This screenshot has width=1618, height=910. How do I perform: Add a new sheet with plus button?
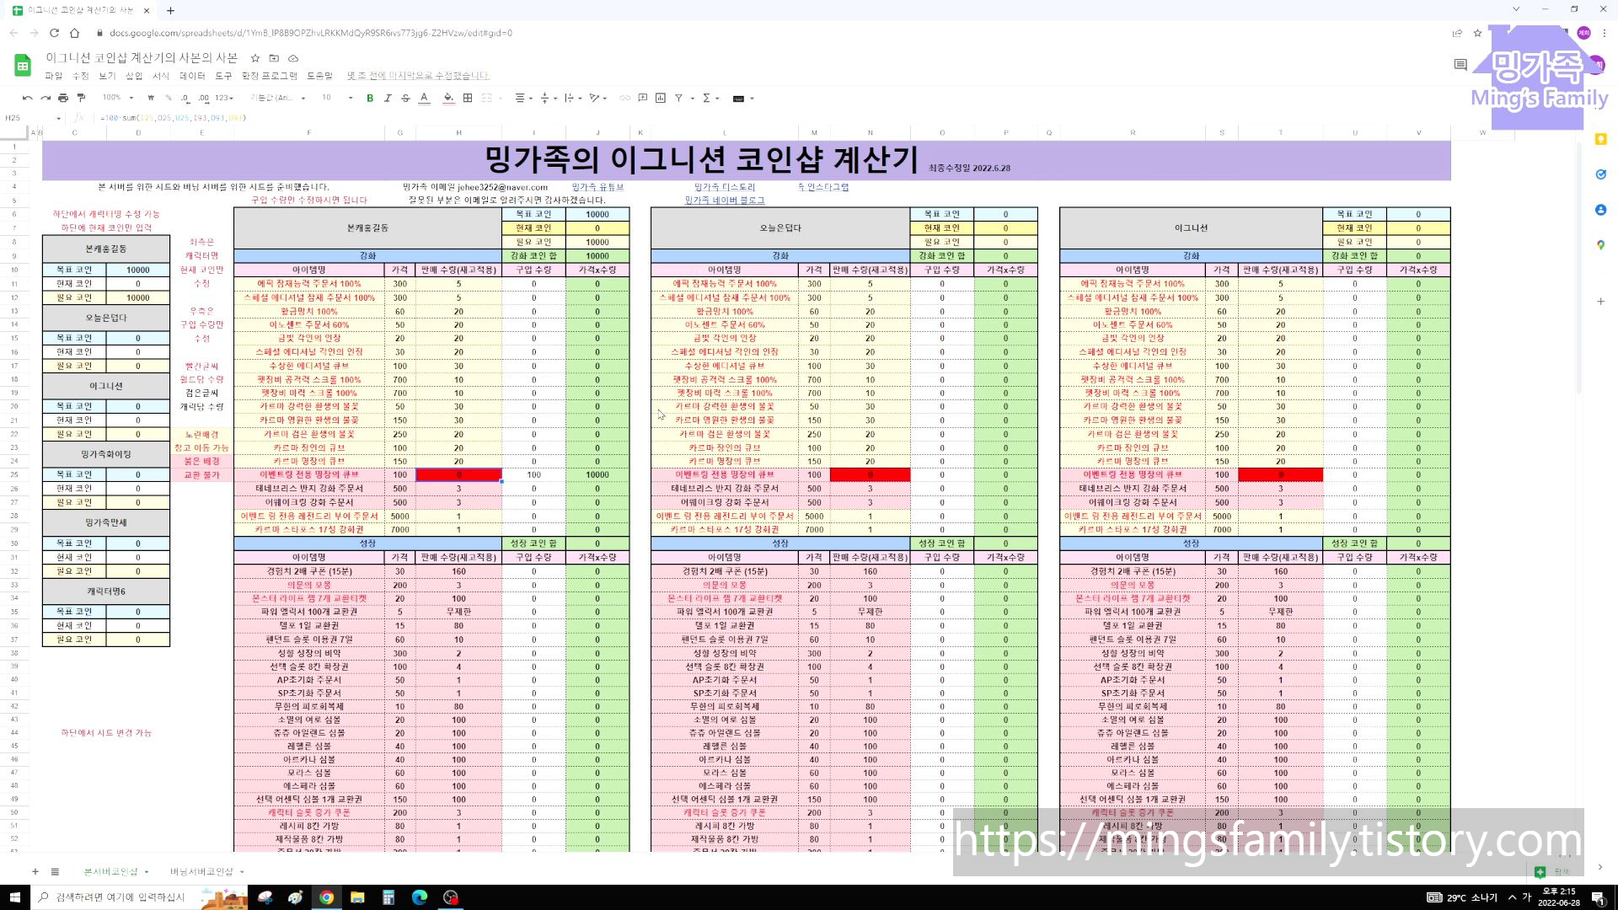pos(35,871)
